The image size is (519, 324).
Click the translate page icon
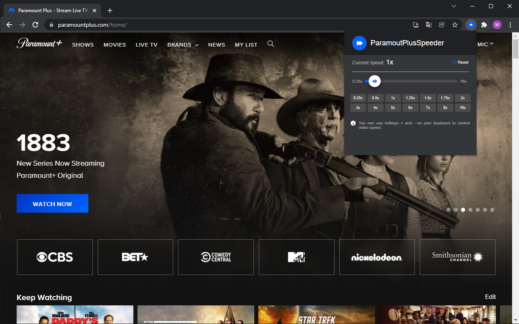[x=429, y=25]
